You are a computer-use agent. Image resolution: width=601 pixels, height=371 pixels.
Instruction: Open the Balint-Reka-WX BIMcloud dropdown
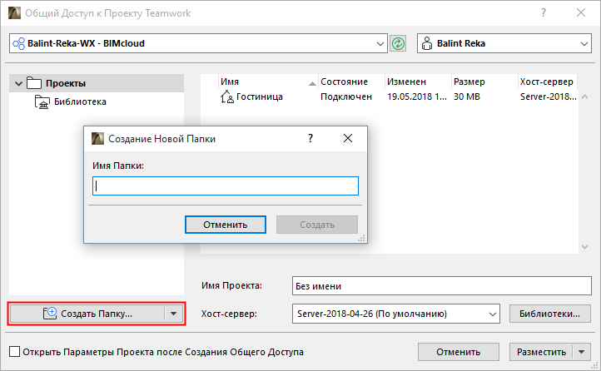380,43
